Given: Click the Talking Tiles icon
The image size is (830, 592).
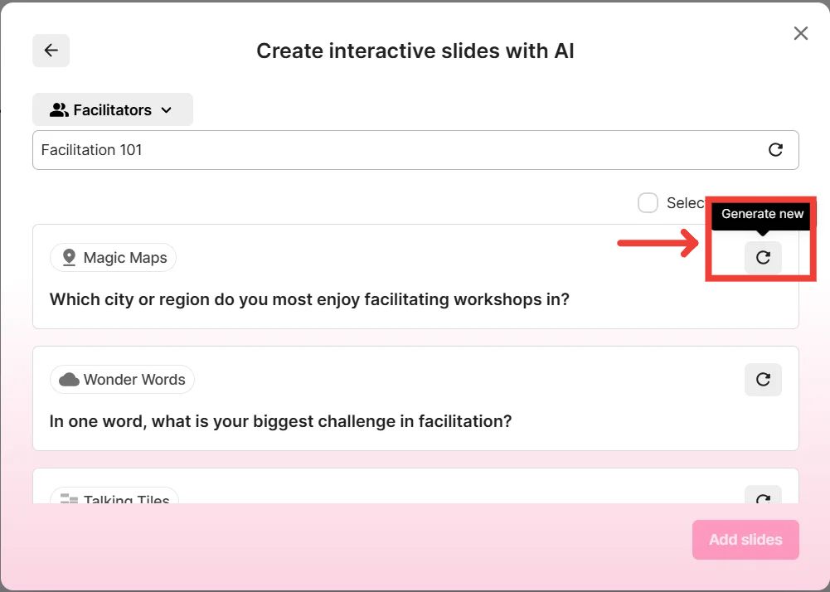Looking at the screenshot, I should click(x=70, y=499).
